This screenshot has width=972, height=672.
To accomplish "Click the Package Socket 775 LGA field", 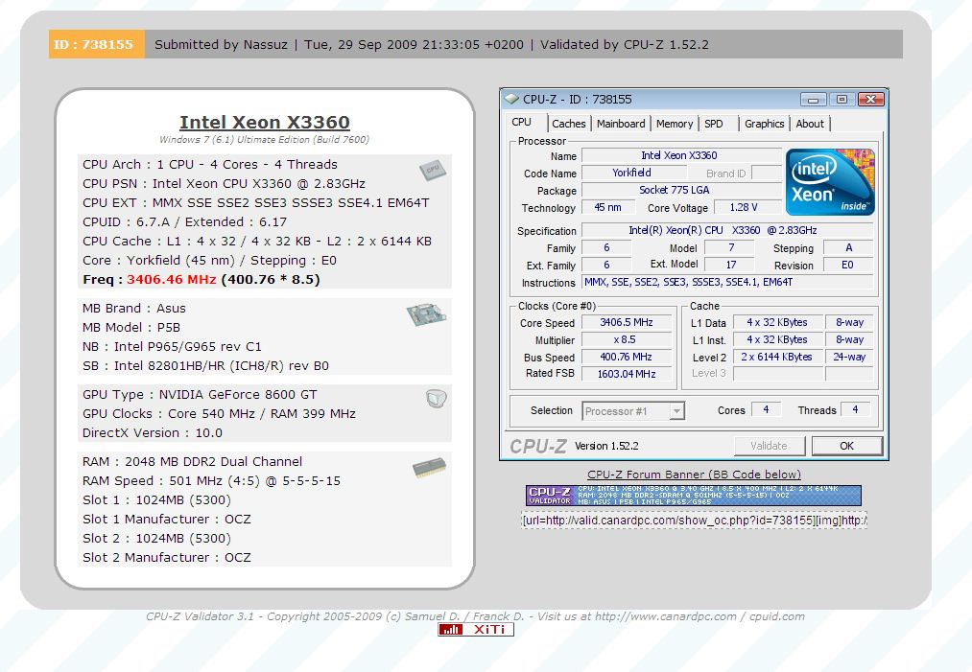I will pyautogui.click(x=680, y=190).
